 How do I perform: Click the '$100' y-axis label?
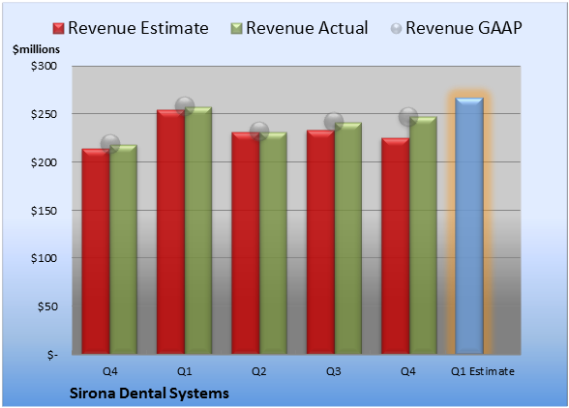(x=44, y=258)
